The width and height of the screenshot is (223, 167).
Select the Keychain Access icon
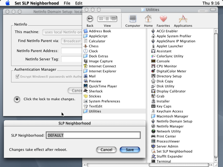153,111
